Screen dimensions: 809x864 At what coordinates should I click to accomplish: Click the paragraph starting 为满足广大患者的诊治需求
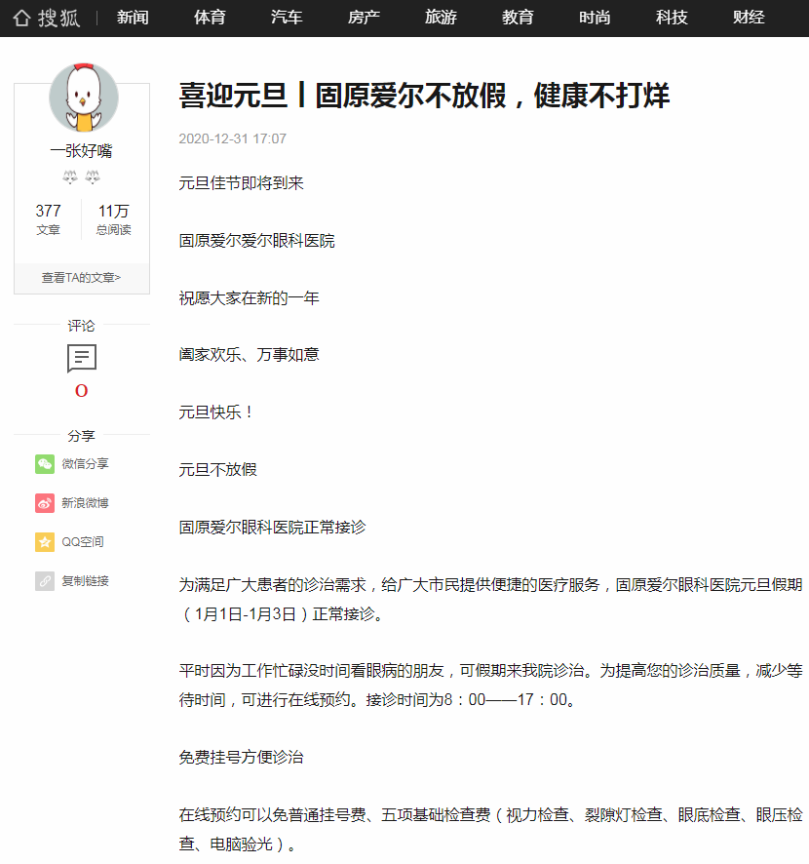(490, 599)
